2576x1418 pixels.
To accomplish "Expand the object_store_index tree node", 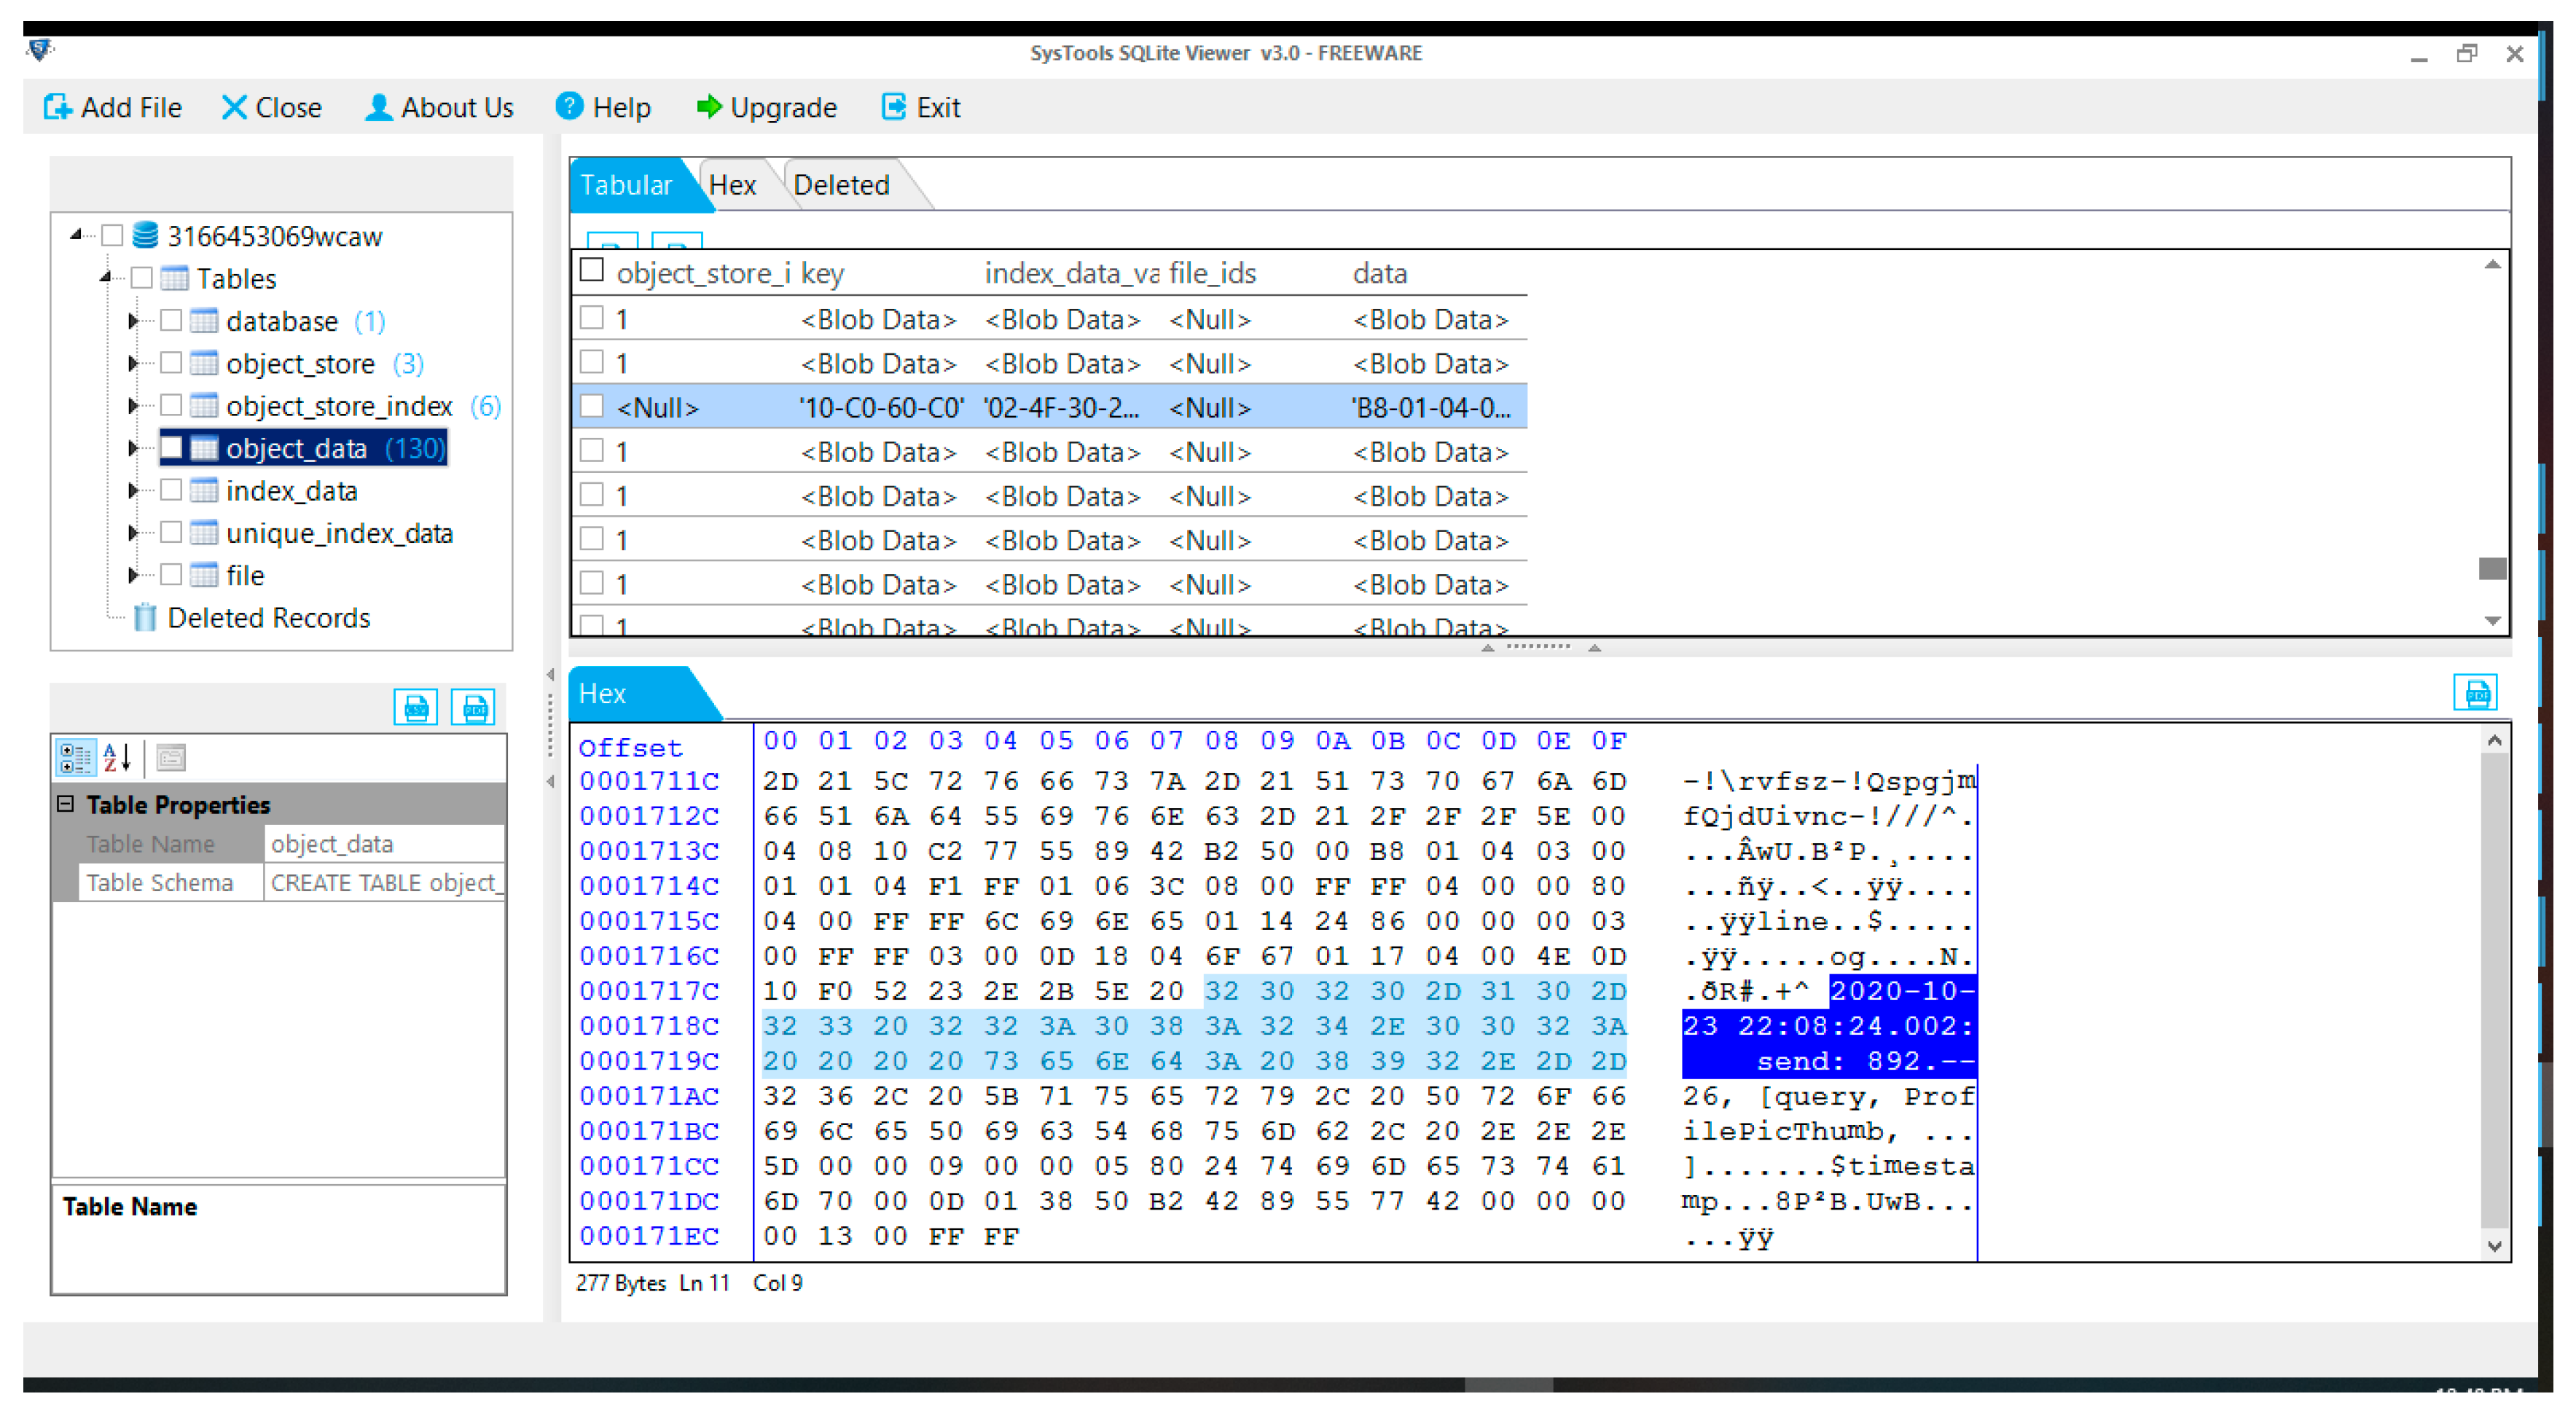I will coord(132,406).
